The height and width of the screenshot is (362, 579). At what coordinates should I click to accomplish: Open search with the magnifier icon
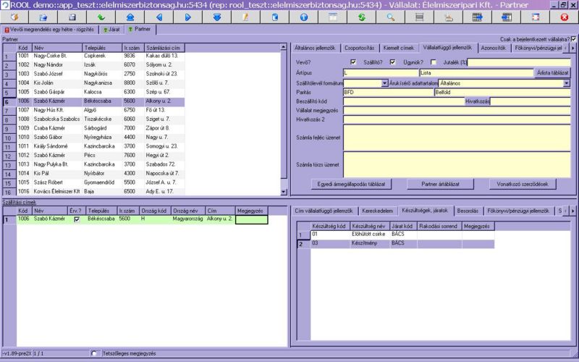(x=390, y=16)
